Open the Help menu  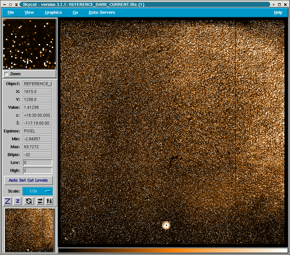[x=278, y=12]
